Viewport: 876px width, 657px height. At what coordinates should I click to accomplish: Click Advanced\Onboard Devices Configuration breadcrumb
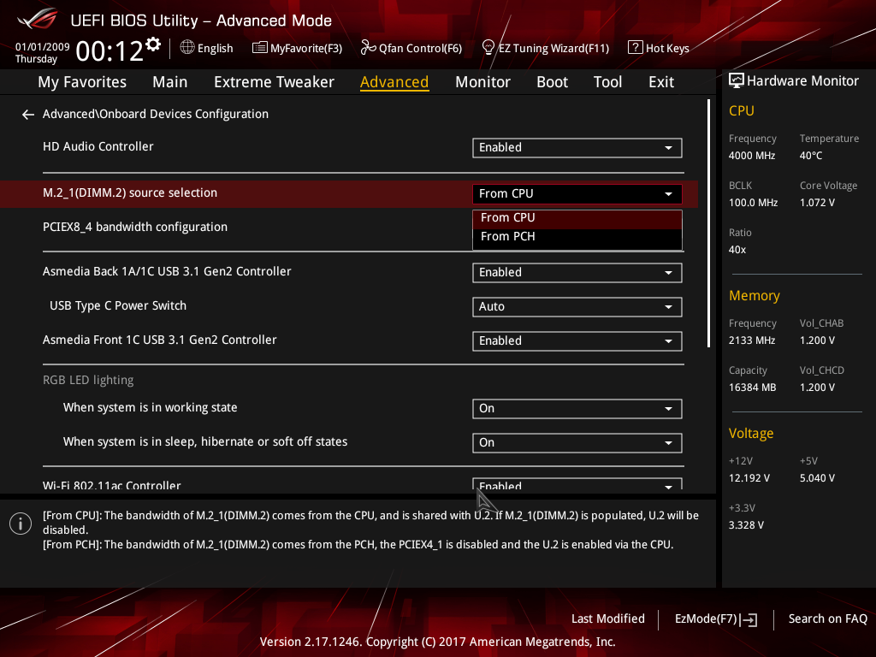tap(156, 114)
